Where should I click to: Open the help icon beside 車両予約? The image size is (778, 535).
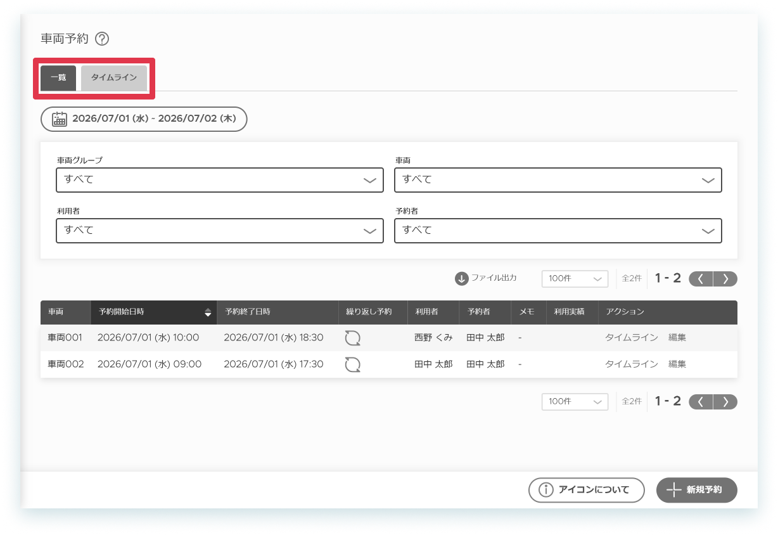tap(102, 39)
